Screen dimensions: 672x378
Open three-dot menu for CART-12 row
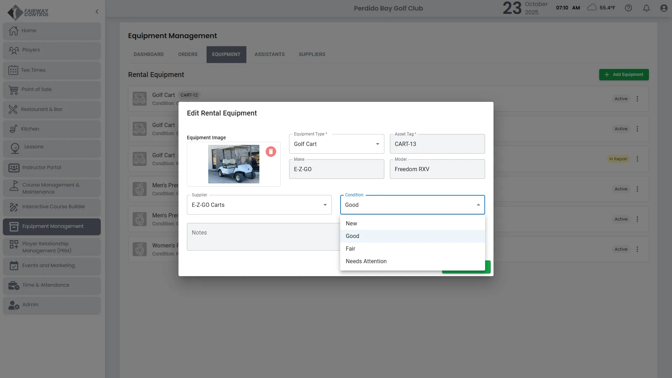(637, 99)
